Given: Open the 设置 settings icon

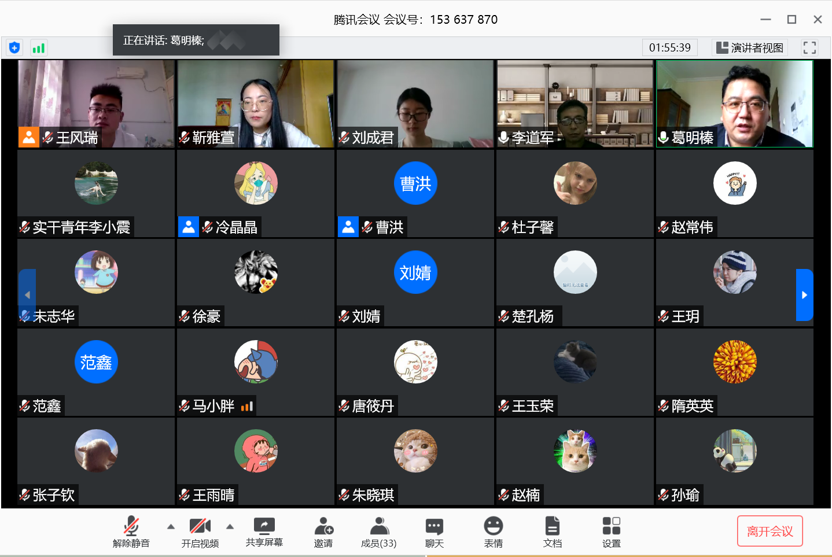Looking at the screenshot, I should 611,532.
